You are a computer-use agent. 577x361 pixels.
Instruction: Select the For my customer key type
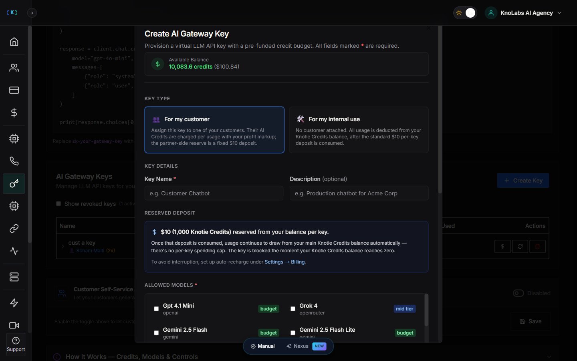tap(214, 130)
